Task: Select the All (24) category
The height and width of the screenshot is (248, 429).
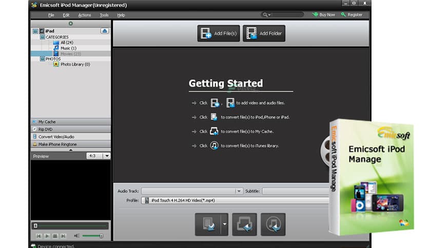Action: pyautogui.click(x=67, y=43)
